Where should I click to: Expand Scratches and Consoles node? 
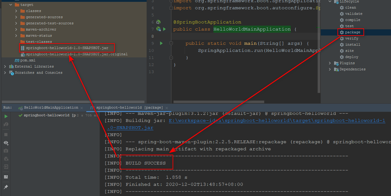(x=5, y=73)
